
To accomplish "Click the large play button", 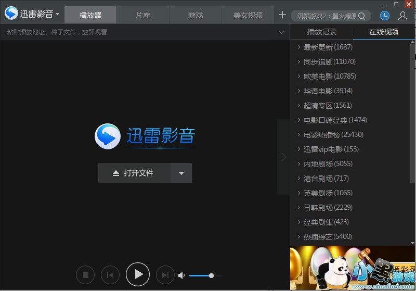I will [x=138, y=274].
